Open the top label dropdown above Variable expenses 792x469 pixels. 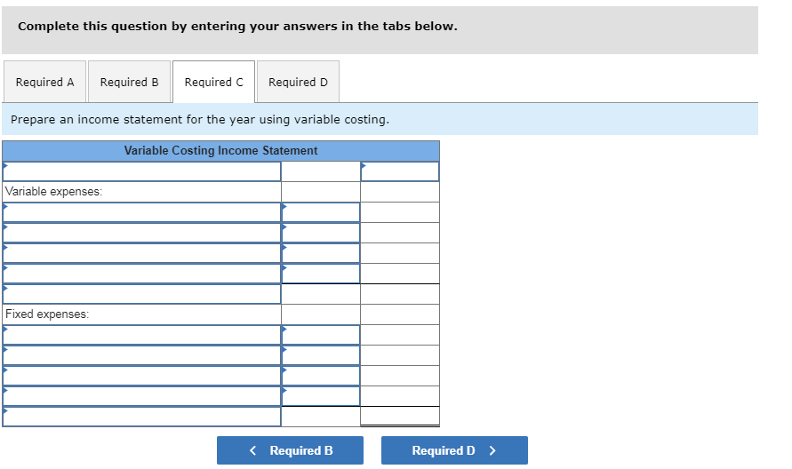point(142,171)
